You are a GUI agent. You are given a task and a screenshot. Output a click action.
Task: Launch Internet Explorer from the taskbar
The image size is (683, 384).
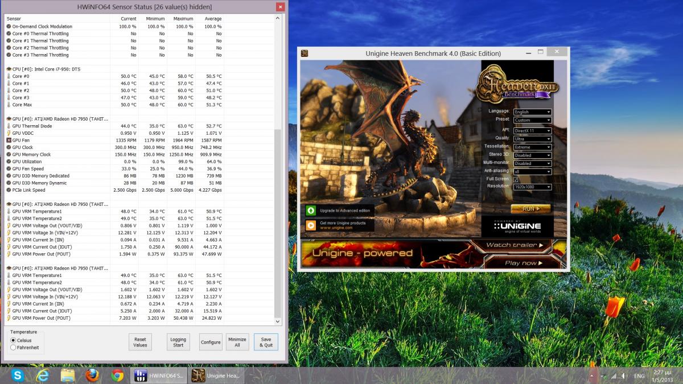(42, 375)
